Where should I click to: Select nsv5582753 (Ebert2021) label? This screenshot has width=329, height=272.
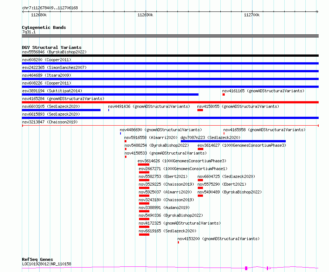pyautogui.click(x=163, y=176)
